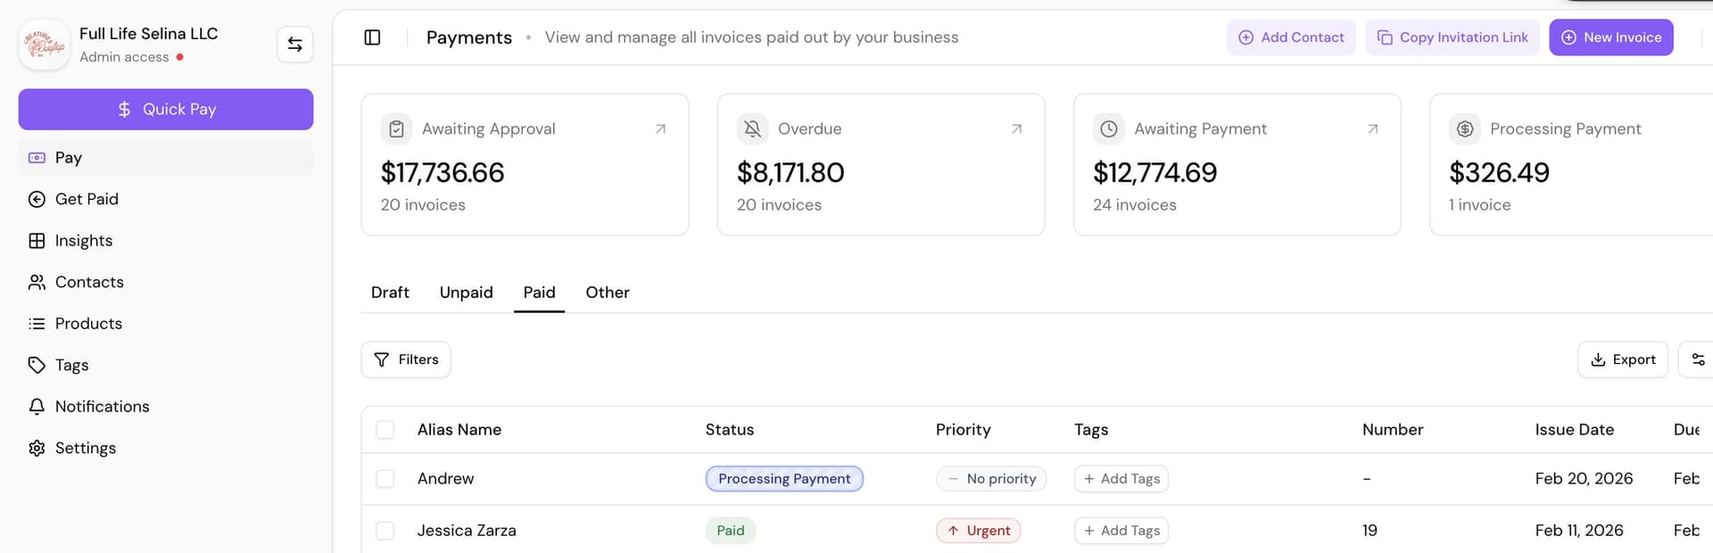Click the Paid status badge for Jessica Zarza
The width and height of the screenshot is (1713, 553).
(731, 531)
